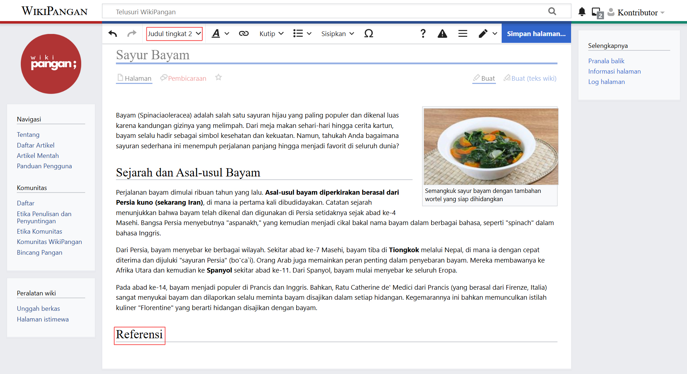Viewport: 687px width, 374px height.
Task: Click the undo arrow icon
Action: click(x=113, y=34)
